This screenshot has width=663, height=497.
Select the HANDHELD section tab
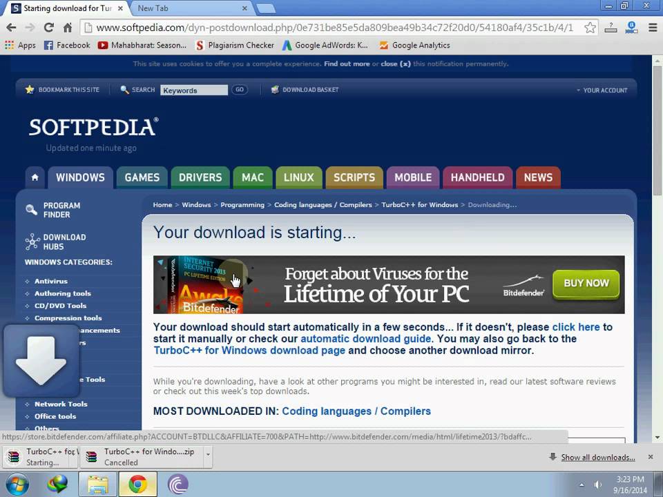[478, 177]
